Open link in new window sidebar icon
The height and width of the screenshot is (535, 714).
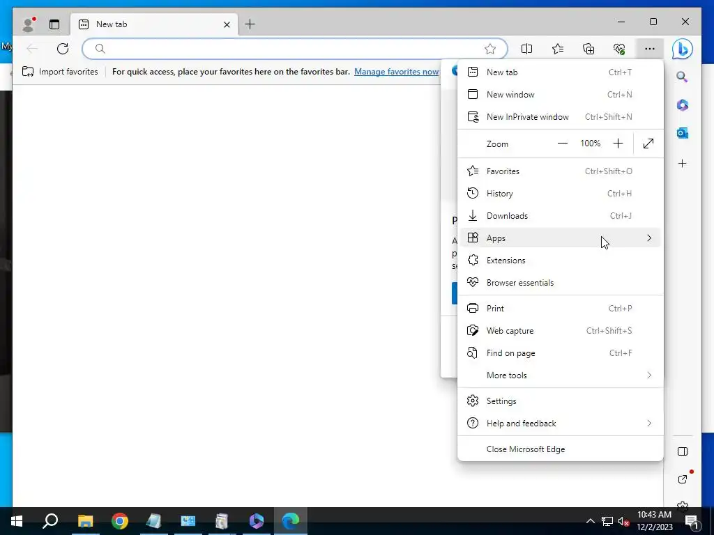coord(682,479)
